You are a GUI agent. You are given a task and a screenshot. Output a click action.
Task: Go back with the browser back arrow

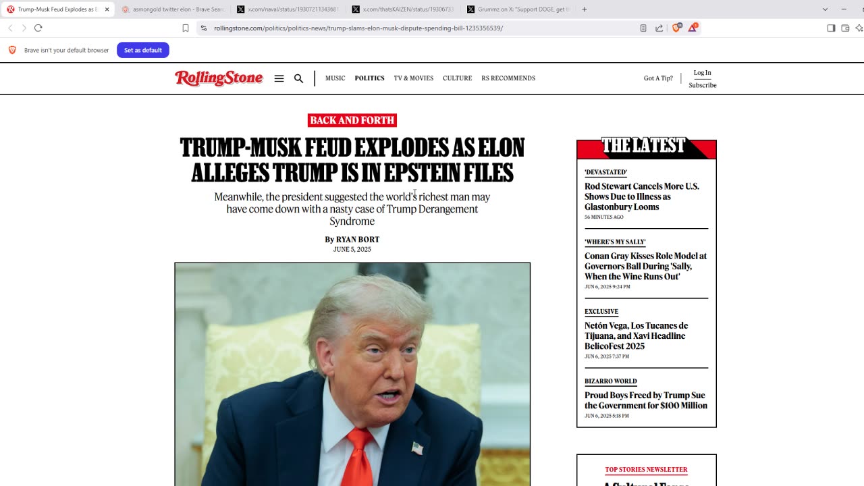[10, 28]
